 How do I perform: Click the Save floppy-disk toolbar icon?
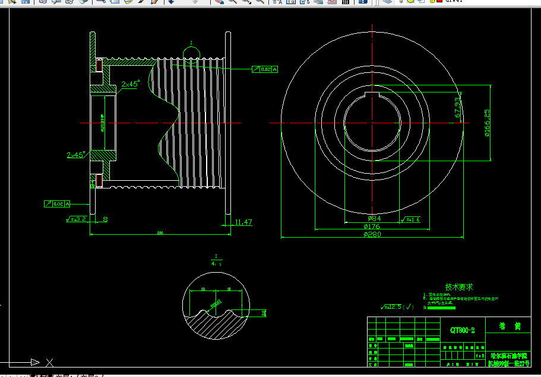[x=26, y=1]
